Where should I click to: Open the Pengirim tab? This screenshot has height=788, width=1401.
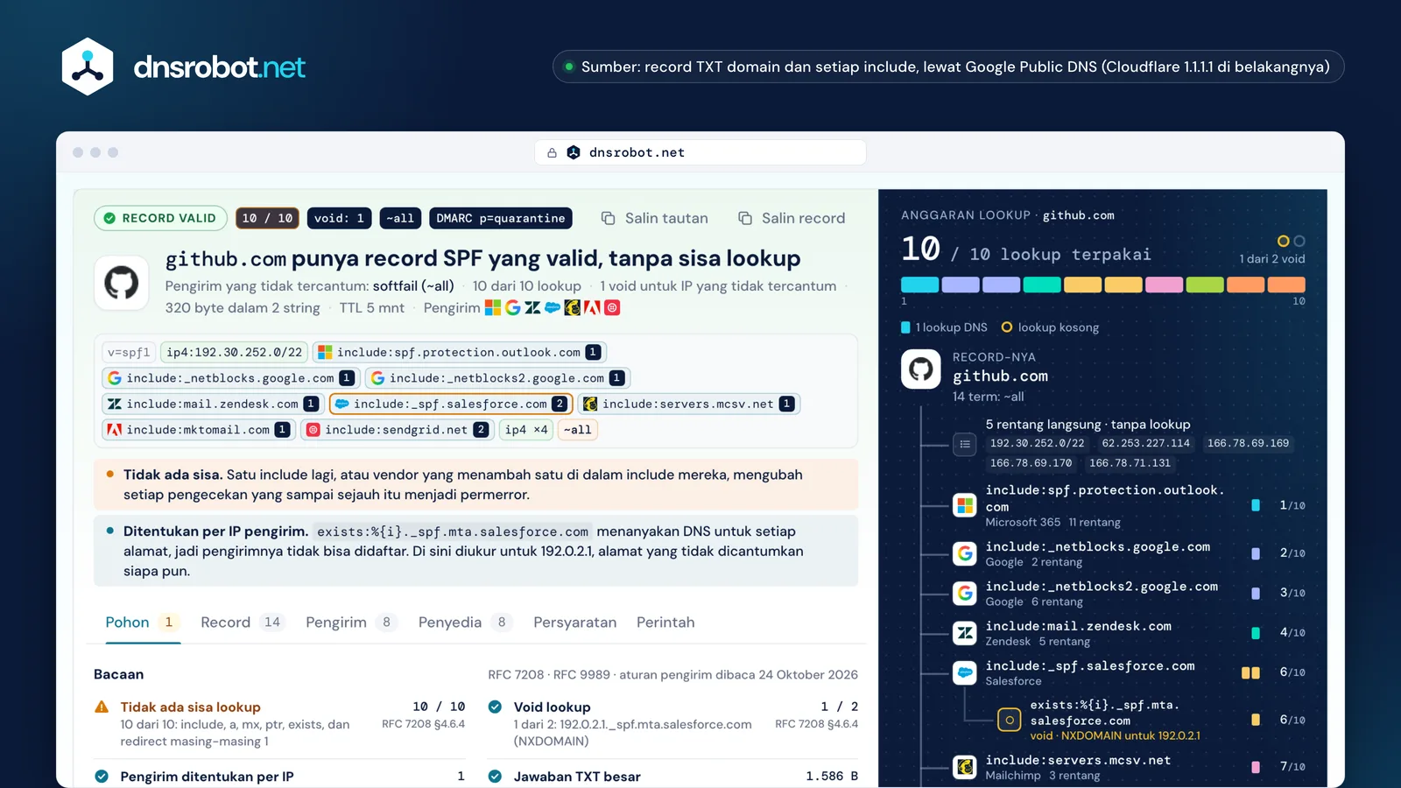352,623
